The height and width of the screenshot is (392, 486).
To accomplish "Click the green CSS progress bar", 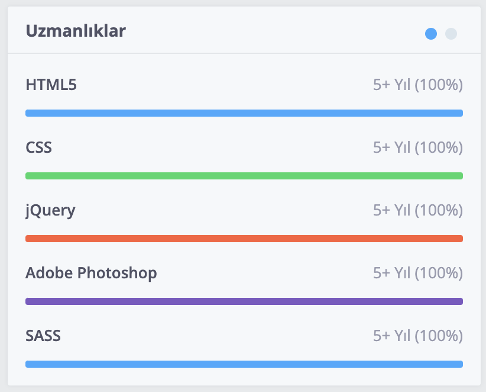I will point(244,176).
